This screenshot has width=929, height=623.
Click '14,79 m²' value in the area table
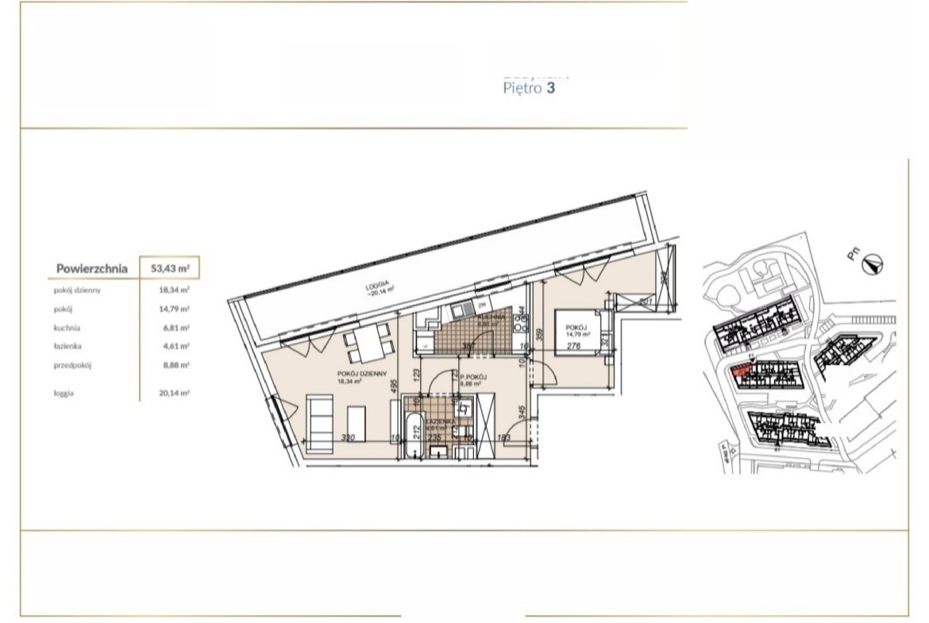[x=174, y=309]
